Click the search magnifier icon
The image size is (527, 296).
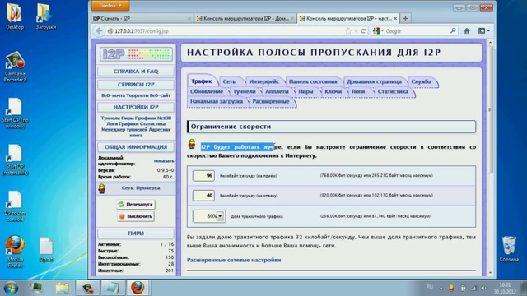[x=453, y=31]
